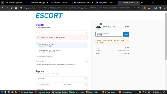Screen dimensions: 167x94
Task: Show hidden system tray icons
Action: coord(137,92)
